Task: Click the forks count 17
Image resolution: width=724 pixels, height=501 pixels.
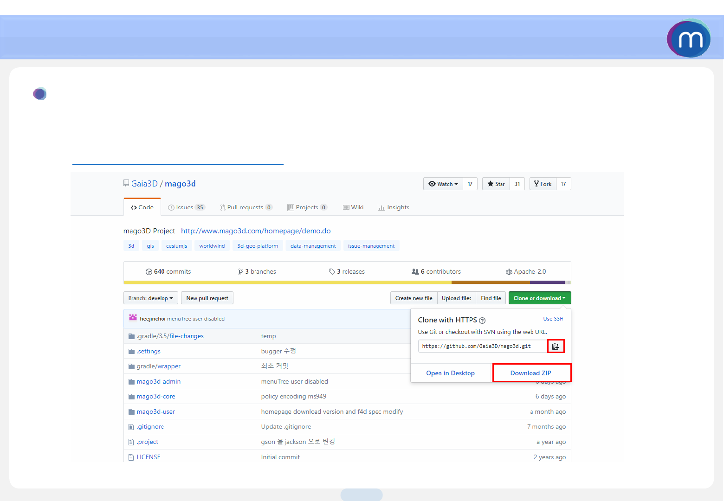Action: [x=563, y=184]
